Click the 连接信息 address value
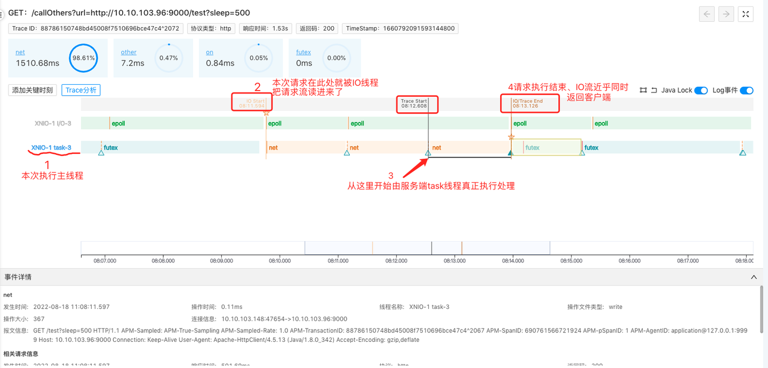 point(284,319)
